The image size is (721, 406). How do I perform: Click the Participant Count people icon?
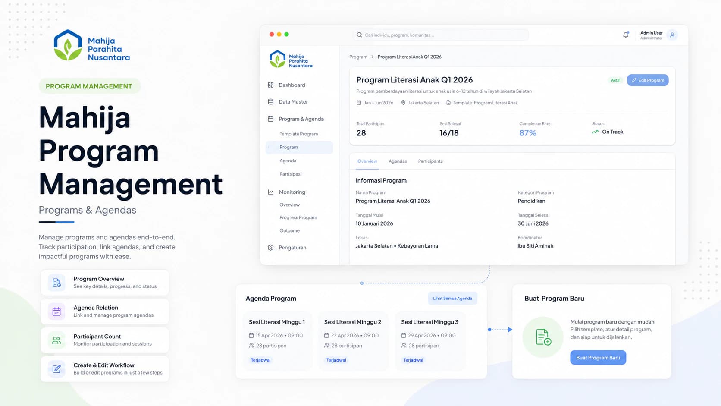click(56, 340)
